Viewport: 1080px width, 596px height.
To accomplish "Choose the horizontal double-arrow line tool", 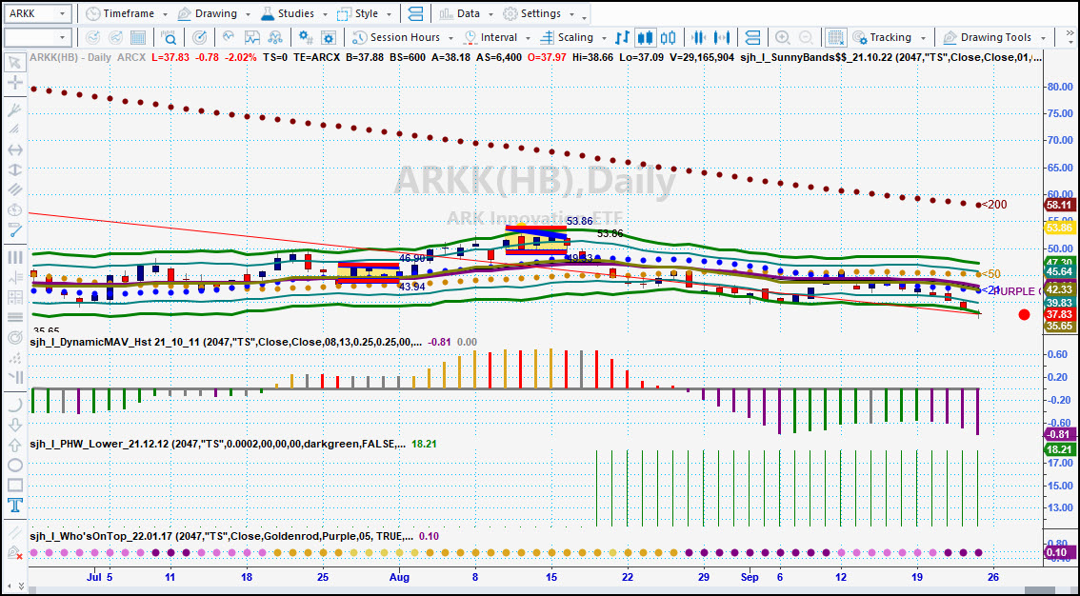I will tap(14, 149).
